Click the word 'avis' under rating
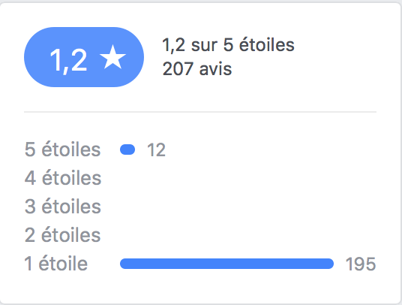The height and width of the screenshot is (305, 402). 215,69
